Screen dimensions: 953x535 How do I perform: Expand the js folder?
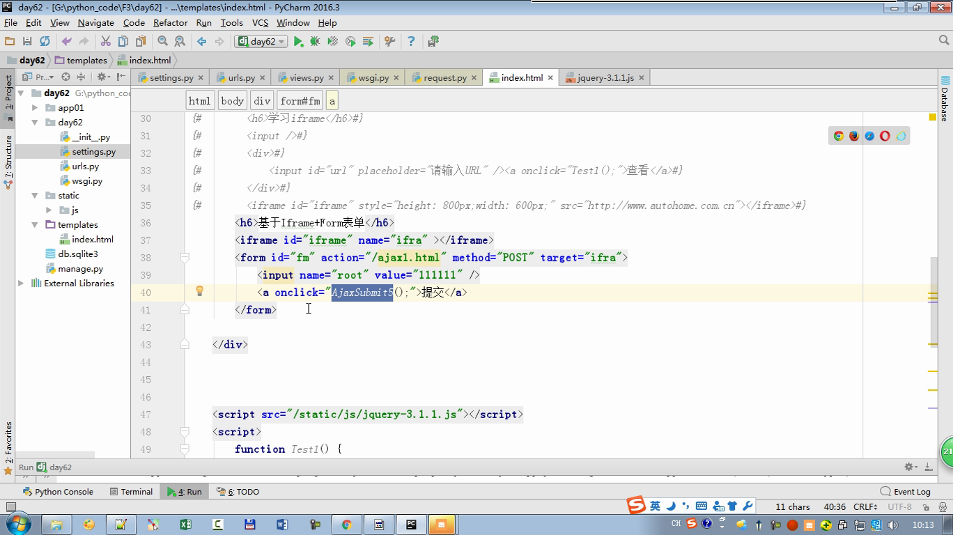[x=49, y=210]
